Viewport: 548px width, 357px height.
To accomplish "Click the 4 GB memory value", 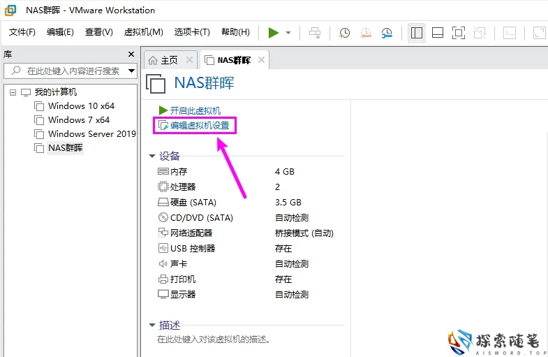I will [285, 172].
